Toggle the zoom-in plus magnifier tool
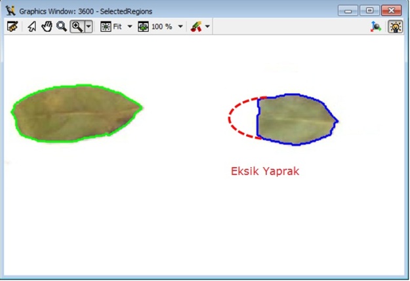 77,26
